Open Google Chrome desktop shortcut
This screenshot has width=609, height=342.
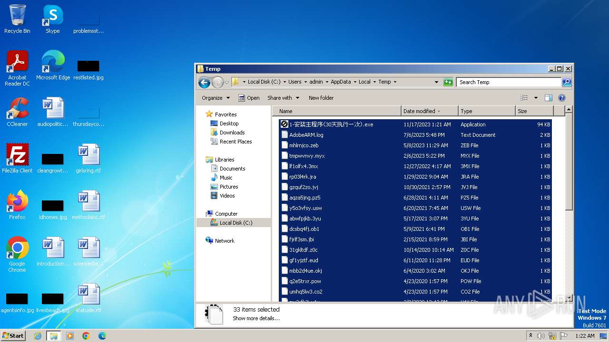[17, 255]
